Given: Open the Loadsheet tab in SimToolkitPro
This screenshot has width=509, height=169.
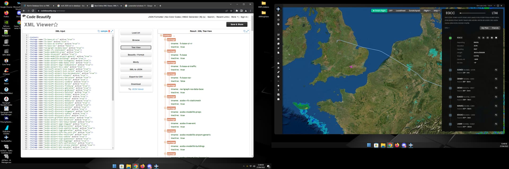Looking at the screenshot, I should (x=401, y=11).
